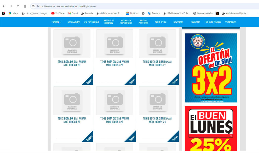
Task: Open the #Michoacán Van 21 bookmark
Action: coord(109,13)
